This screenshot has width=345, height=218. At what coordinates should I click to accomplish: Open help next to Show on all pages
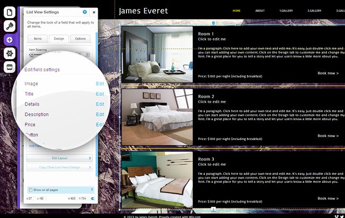click(x=92, y=190)
